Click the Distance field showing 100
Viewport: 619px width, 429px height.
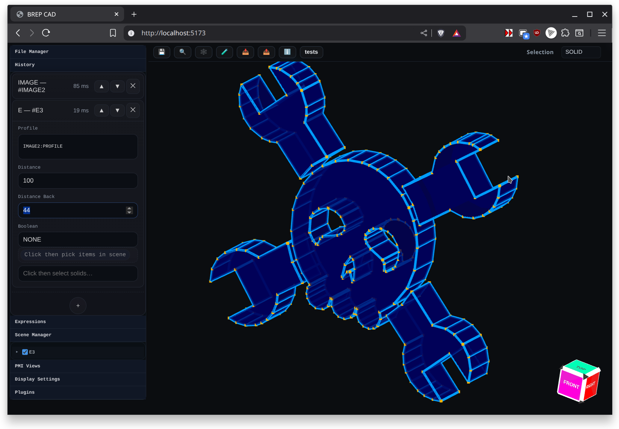pyautogui.click(x=78, y=181)
